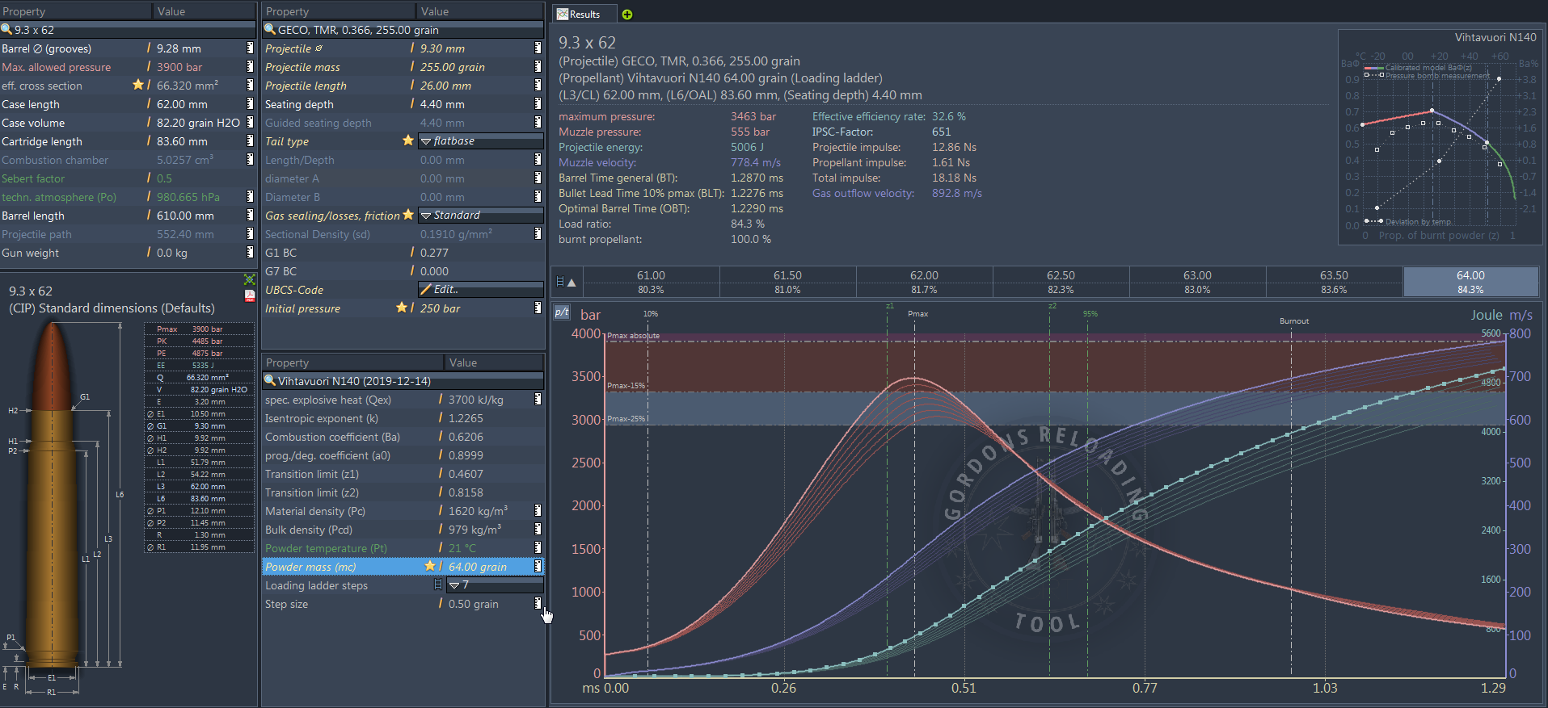
Task: Click the unit ruler icon for Projectile mass
Action: (x=538, y=67)
